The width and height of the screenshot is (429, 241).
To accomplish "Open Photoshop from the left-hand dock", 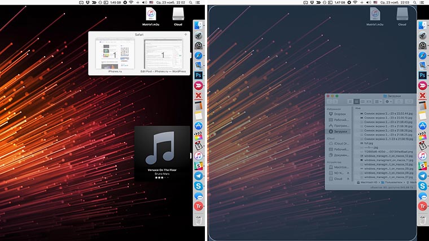I will [199, 75].
